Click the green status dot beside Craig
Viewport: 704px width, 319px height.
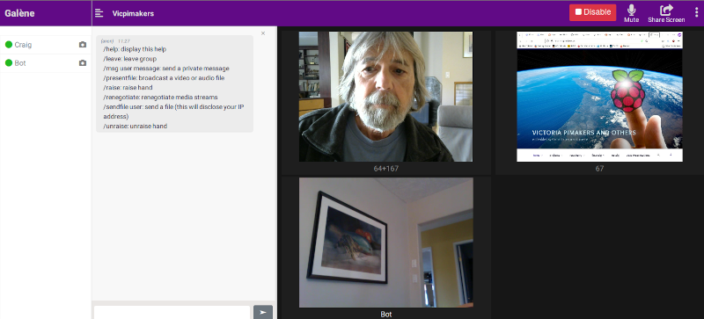click(x=9, y=45)
